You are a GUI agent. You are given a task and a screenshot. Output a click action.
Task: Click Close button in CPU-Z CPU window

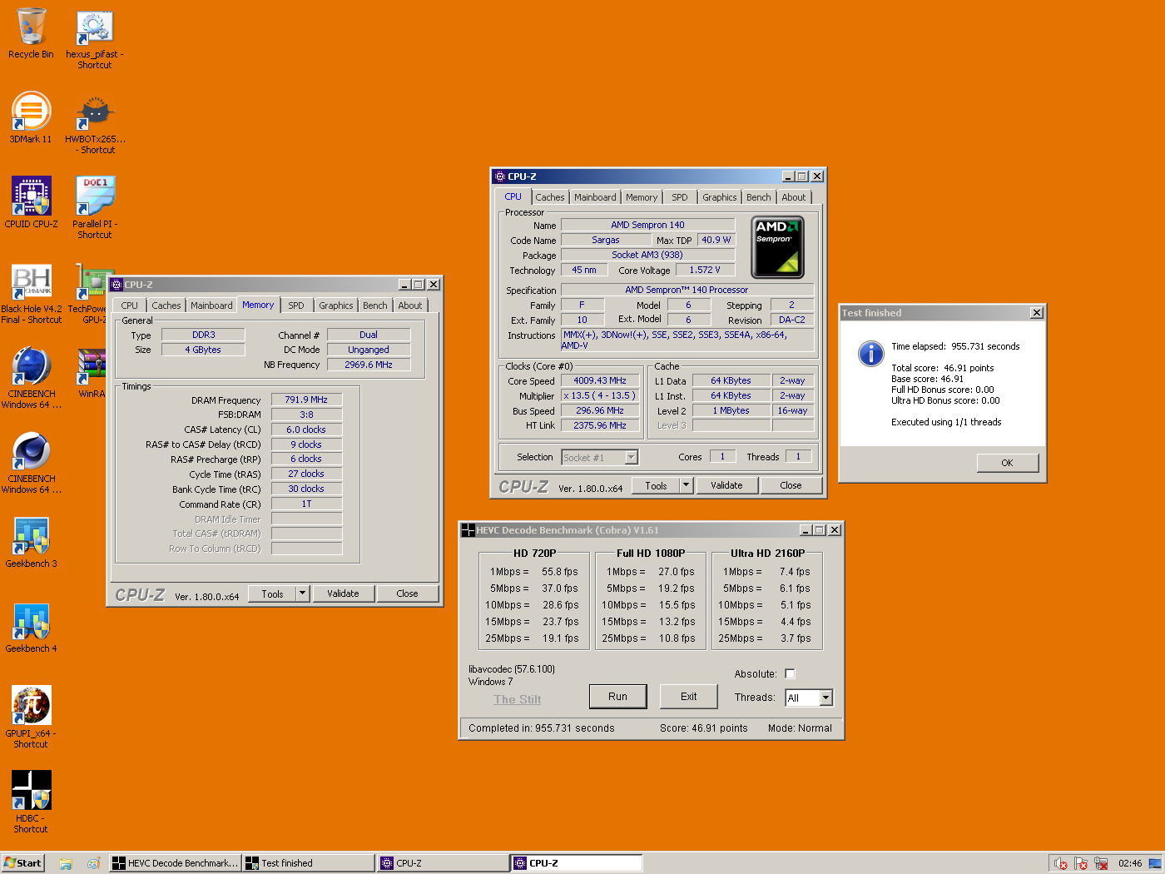(x=791, y=485)
